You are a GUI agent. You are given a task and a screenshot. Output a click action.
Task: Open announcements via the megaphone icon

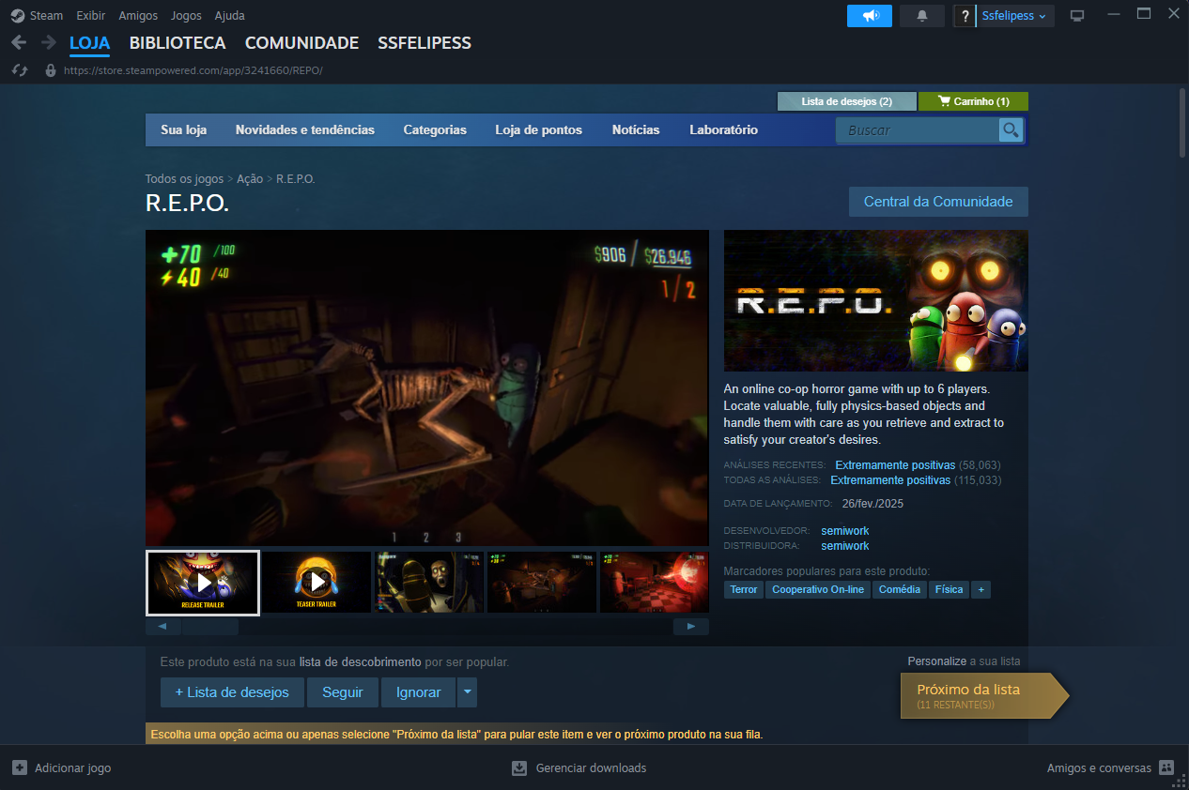871,16
